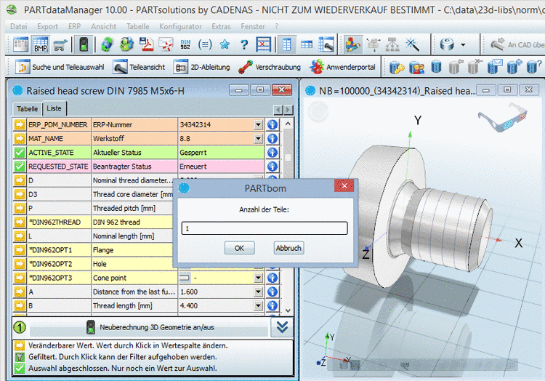545x381 pixels.
Task: Open the Werkstoff 8.8 dropdown
Action: click(258, 139)
